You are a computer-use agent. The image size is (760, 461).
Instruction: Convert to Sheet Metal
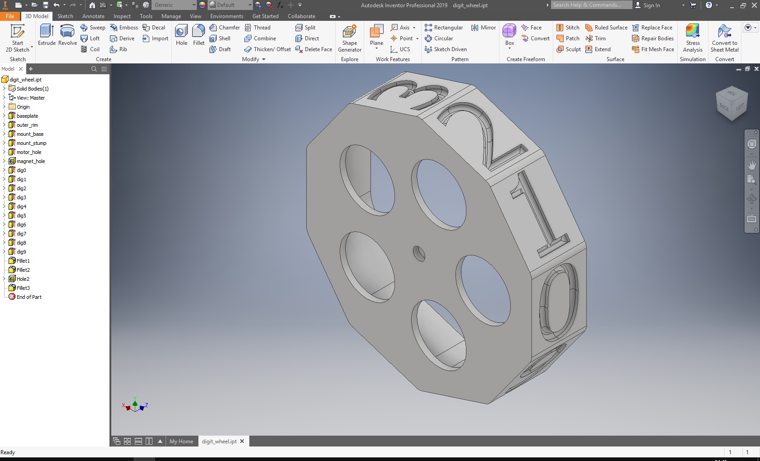pos(725,38)
